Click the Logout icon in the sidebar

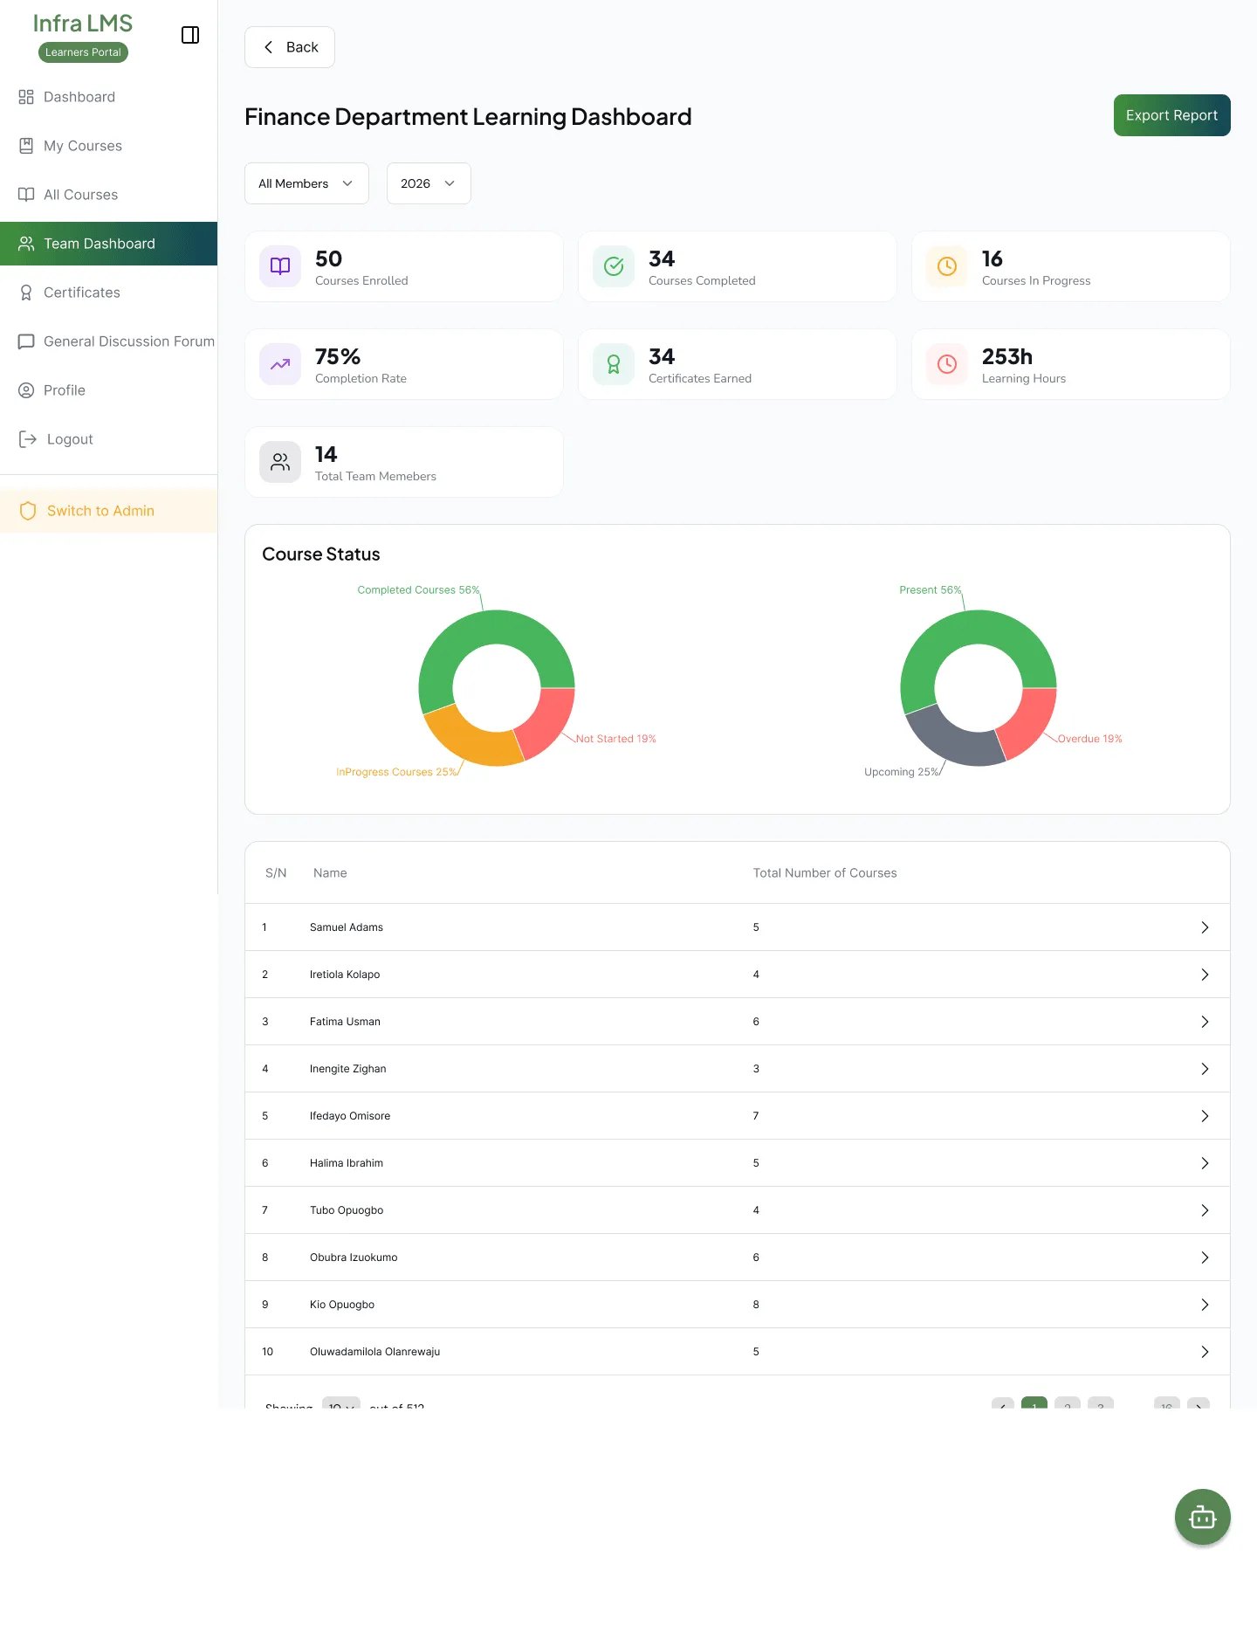tap(28, 439)
